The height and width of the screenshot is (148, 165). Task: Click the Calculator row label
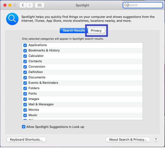point(36,56)
